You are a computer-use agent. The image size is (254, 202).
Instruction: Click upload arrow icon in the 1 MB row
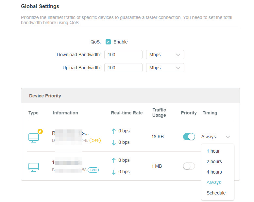tap(114, 160)
